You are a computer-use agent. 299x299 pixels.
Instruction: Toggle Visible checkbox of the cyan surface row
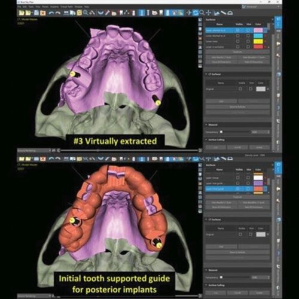(238, 36)
